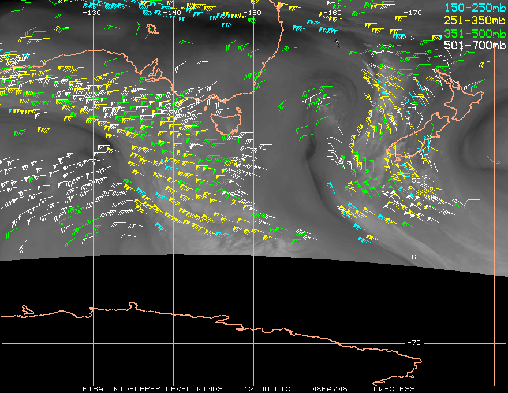Click the -150 longitude label

click(x=252, y=13)
